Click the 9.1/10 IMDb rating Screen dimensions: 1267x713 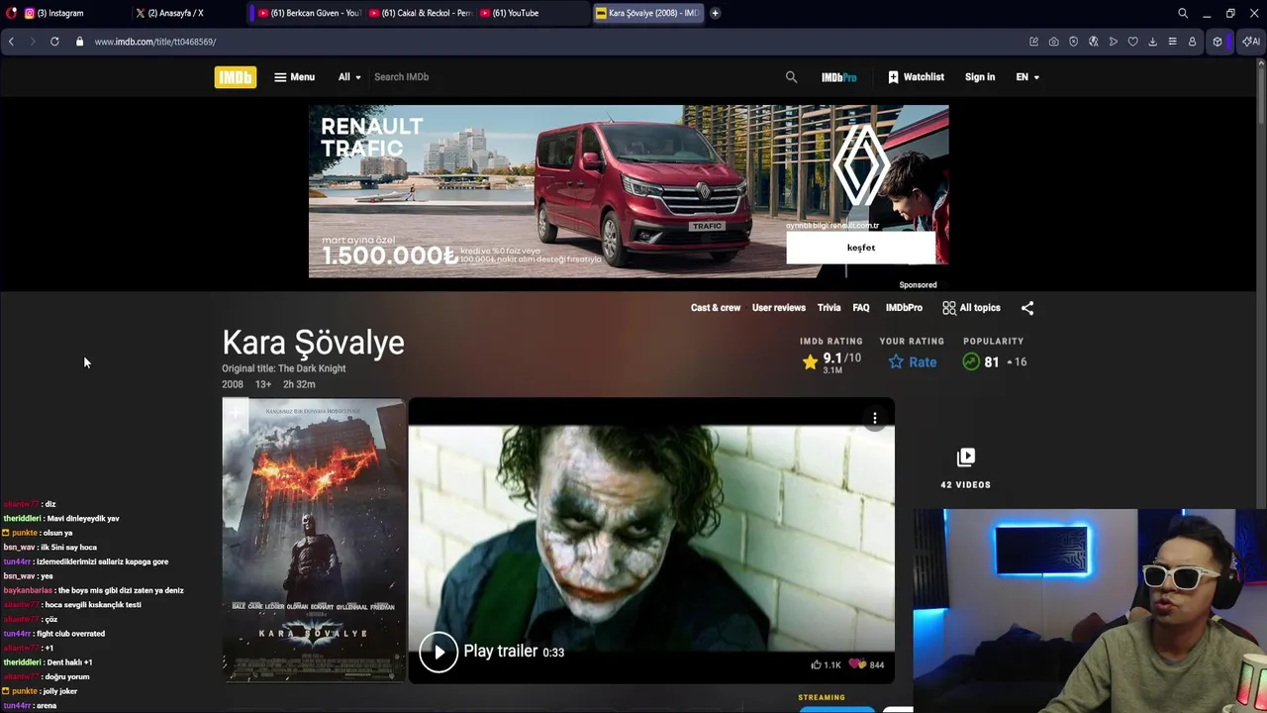point(831,361)
